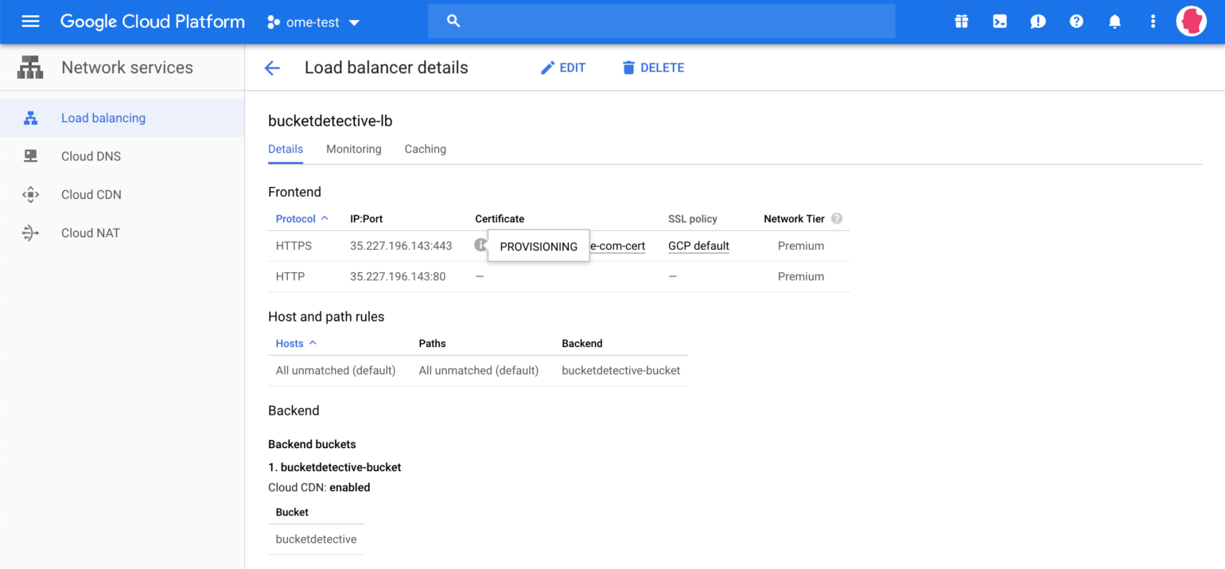This screenshot has width=1225, height=569.
Task: Switch to the Caching tab
Action: [425, 150]
